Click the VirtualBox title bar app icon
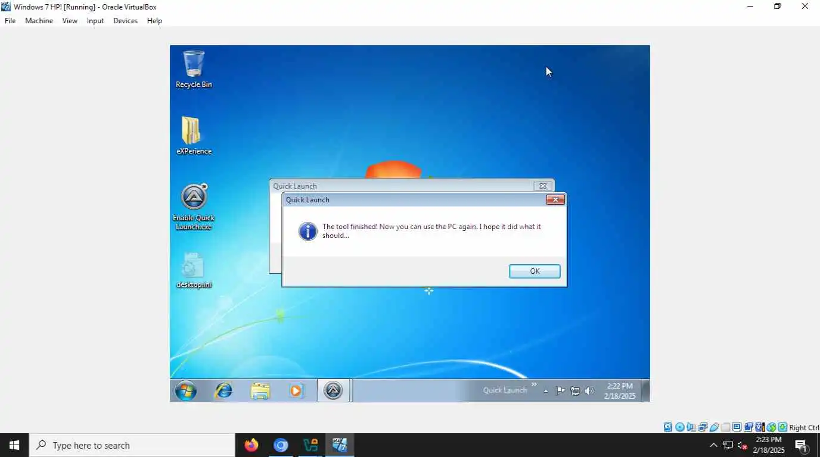 point(6,7)
